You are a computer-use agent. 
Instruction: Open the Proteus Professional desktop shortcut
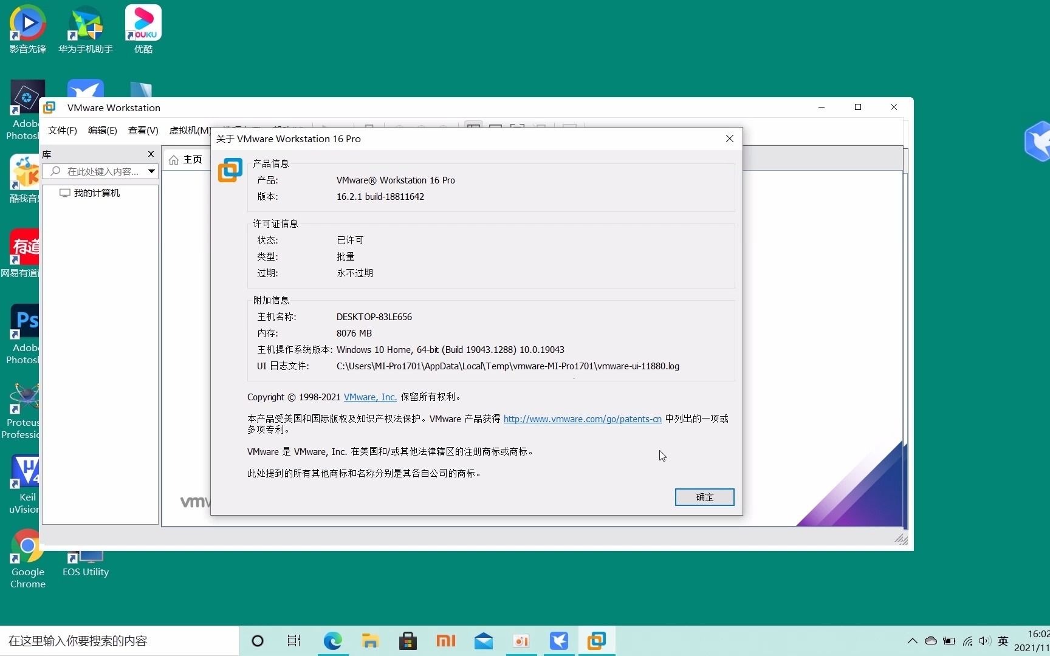click(x=21, y=411)
